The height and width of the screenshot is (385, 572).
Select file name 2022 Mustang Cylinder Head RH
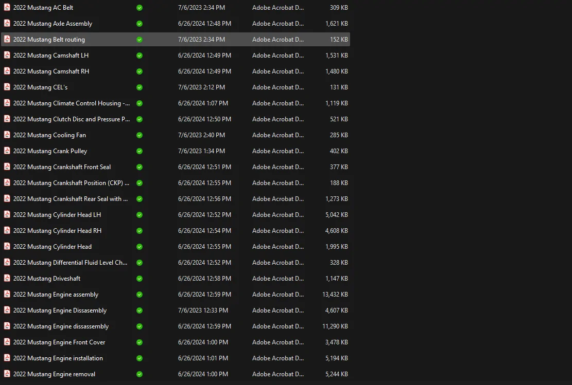(57, 231)
